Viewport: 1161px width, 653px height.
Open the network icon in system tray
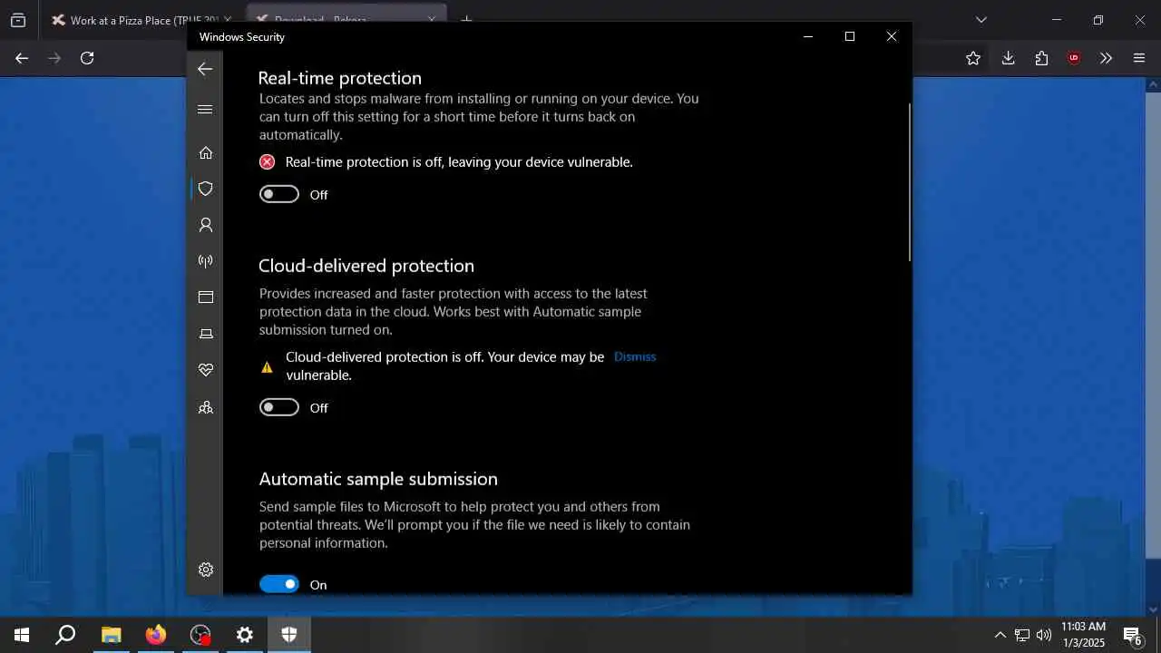[x=1022, y=635]
